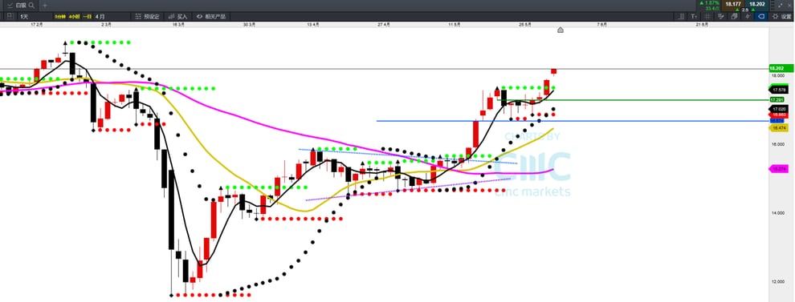This screenshot has width=795, height=302.
Task: Click the time axis marker above last candle
Action: pos(561,30)
